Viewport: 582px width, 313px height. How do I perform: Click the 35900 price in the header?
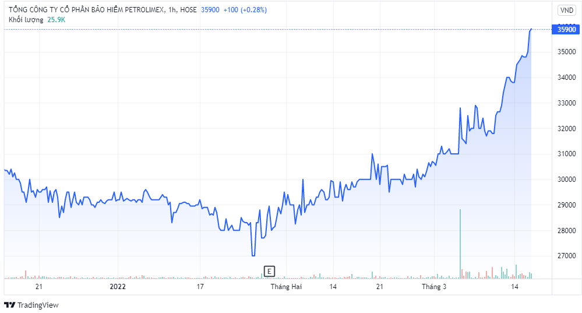[210, 10]
